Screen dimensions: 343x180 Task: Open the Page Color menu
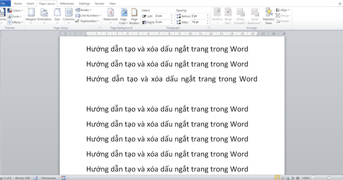pyautogui.click(x=123, y=16)
